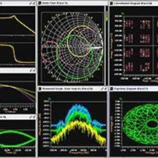Click the dark center hole of the trajectory plot
Screen dimensions: 158x158
(152, 124)
